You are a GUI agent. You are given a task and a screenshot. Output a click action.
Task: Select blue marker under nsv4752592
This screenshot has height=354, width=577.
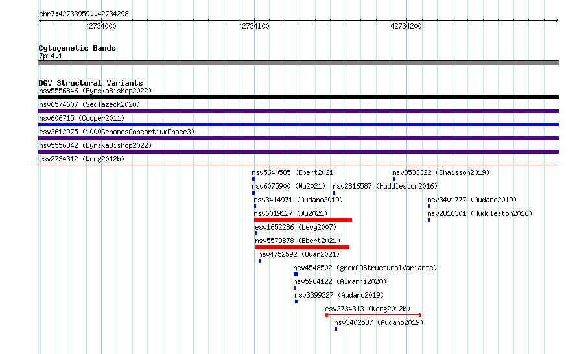pos(259,261)
